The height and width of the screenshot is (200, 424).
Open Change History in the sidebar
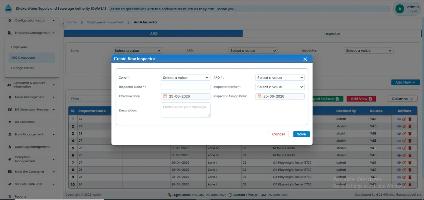(23, 68)
